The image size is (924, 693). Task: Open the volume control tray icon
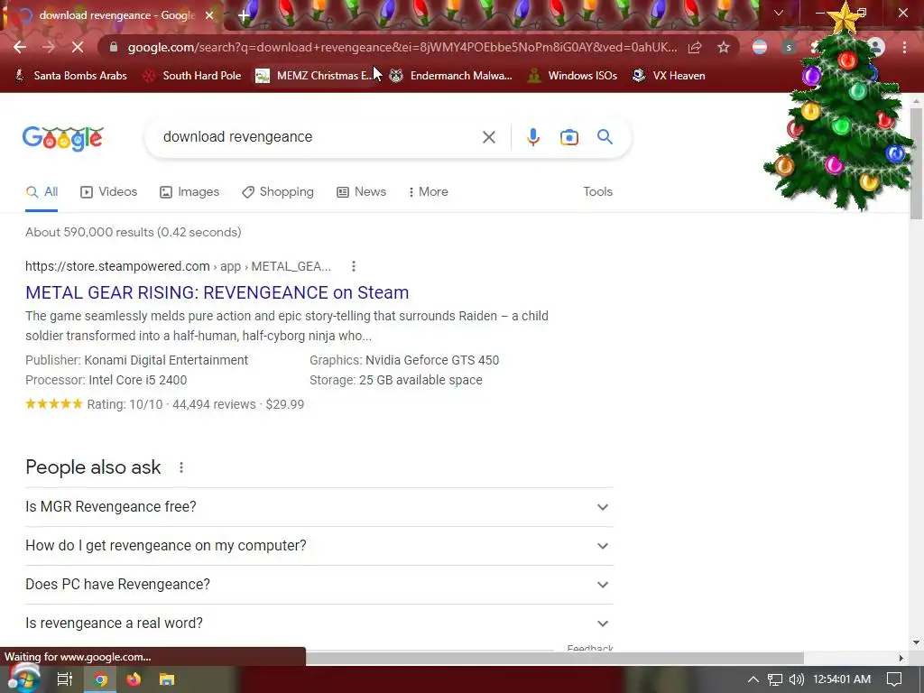pyautogui.click(x=796, y=679)
